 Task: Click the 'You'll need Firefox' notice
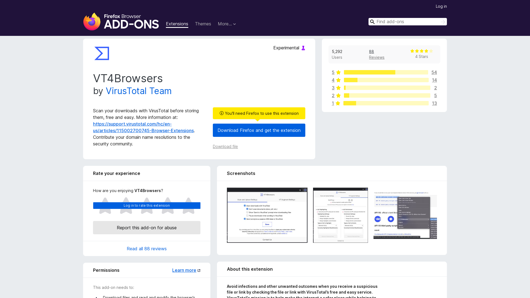(x=259, y=113)
